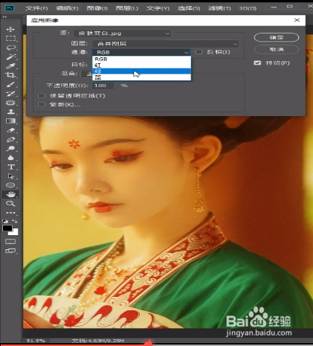Select the Blur drop tool
The height and width of the screenshot is (346, 313).
click(10, 158)
